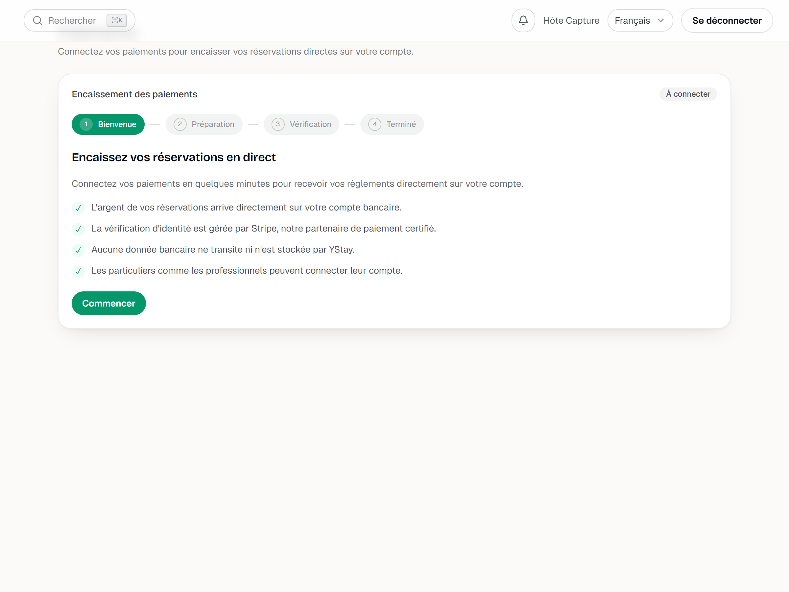Image resolution: width=789 pixels, height=592 pixels.
Task: Click the text about Stripe identity verification
Action: click(x=264, y=228)
